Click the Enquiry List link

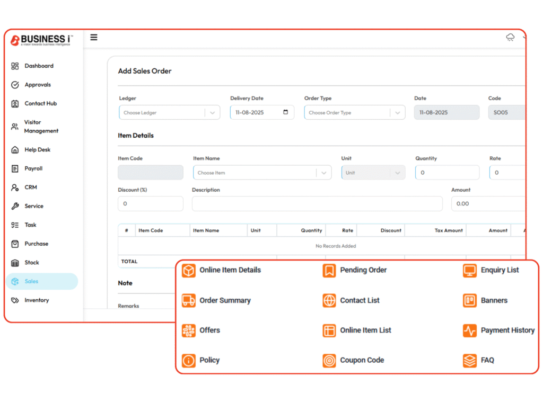(500, 270)
